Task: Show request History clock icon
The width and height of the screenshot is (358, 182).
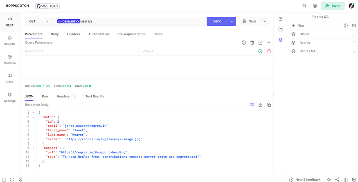Action: [x=280, y=19]
